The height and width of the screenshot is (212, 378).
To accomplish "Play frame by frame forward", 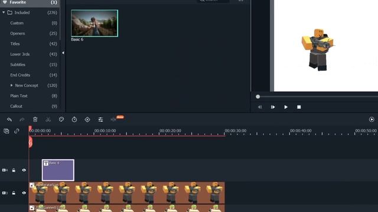I will (273, 107).
